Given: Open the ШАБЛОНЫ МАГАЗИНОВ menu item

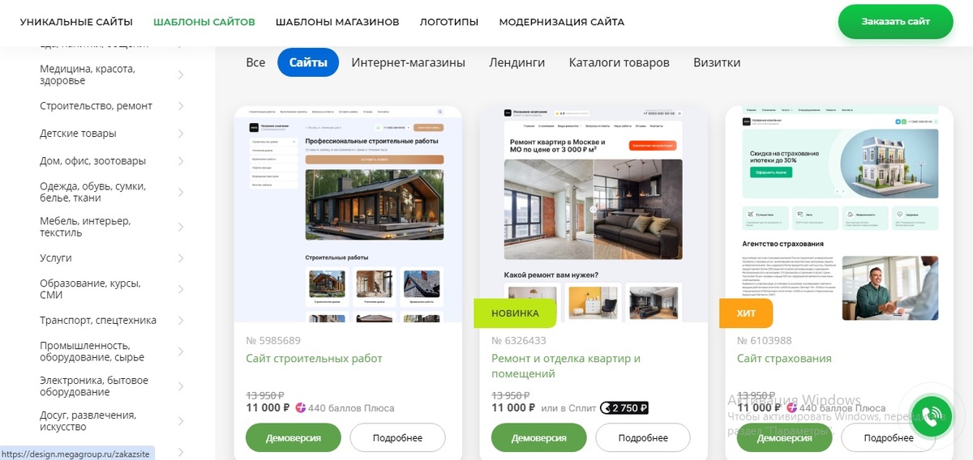Looking at the screenshot, I should coord(337,22).
